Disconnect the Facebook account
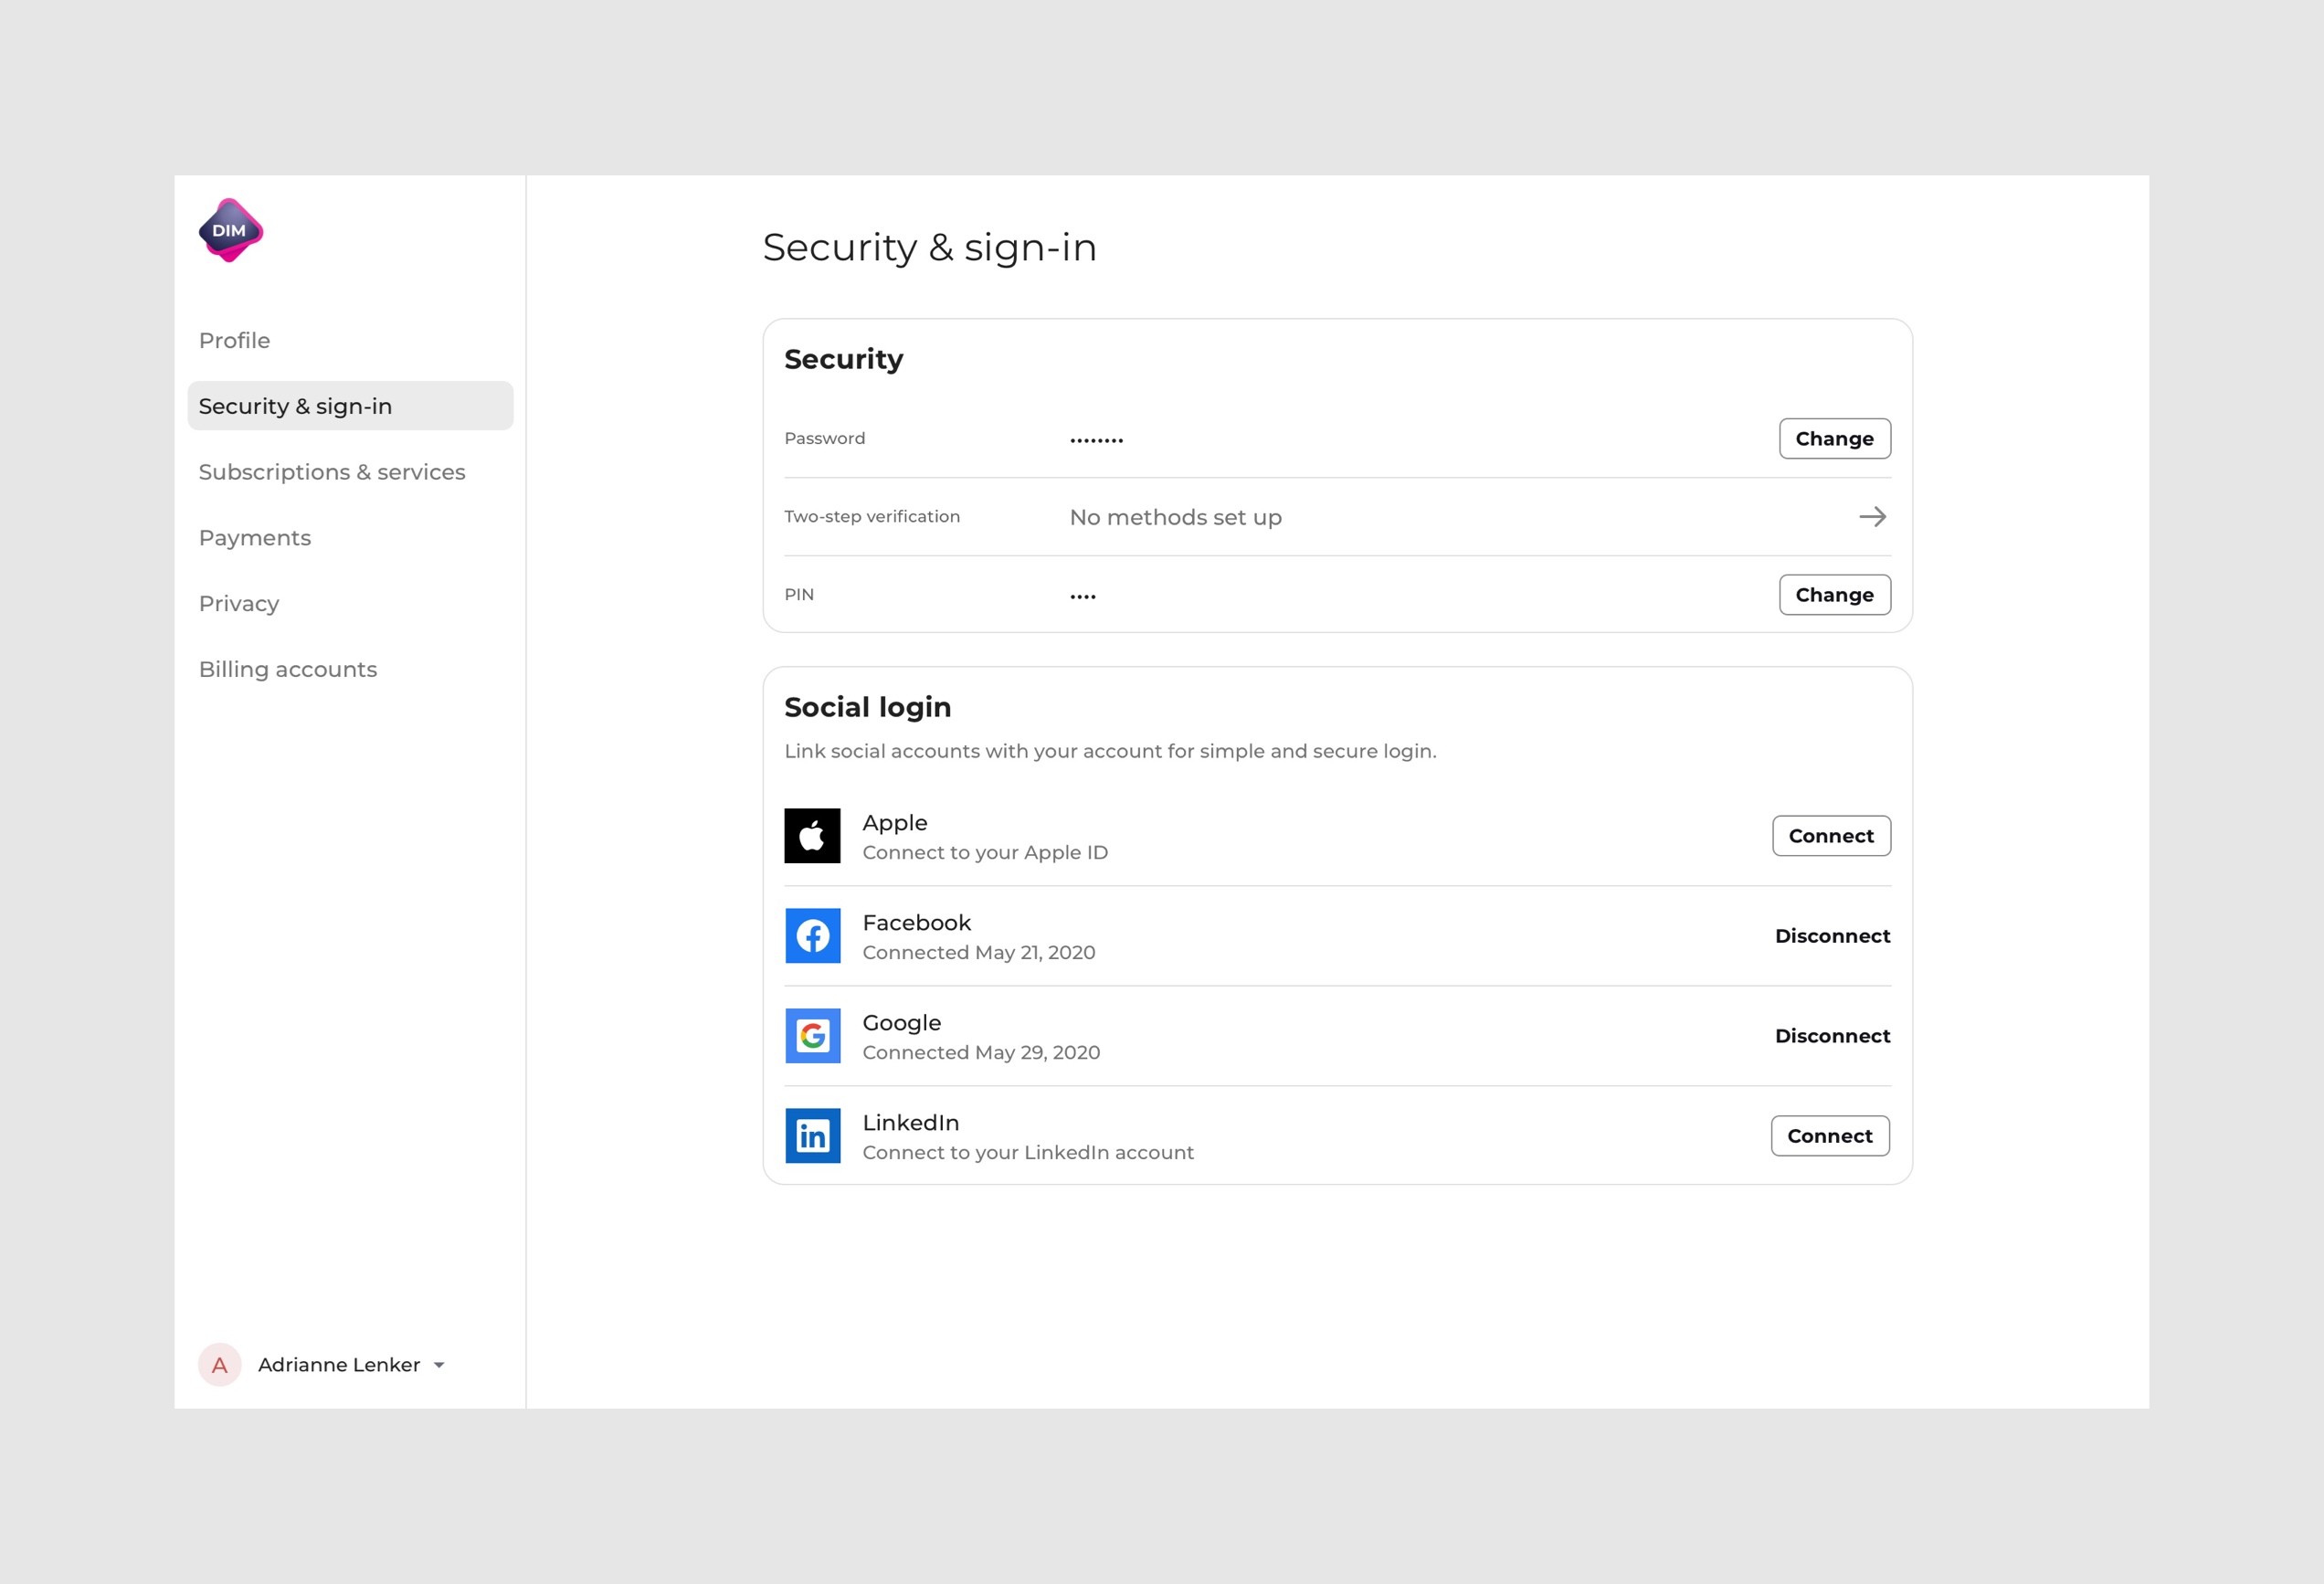The image size is (2324, 1584). click(x=1832, y=935)
